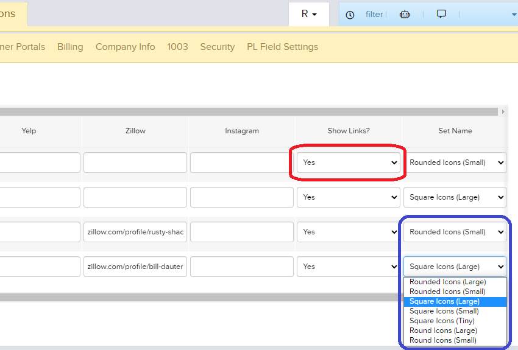Viewport: 518px width, 350px height.
Task: Click Yelp field in first row
Action: (40, 163)
